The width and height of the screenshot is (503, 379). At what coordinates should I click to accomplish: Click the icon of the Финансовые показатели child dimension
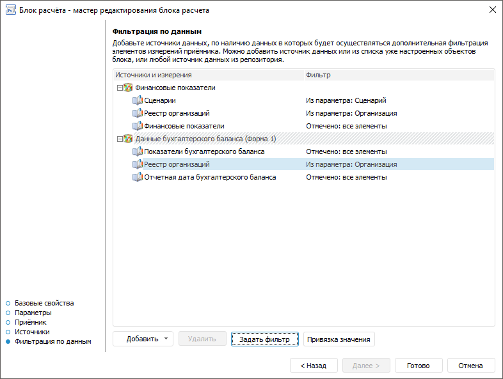pos(137,126)
